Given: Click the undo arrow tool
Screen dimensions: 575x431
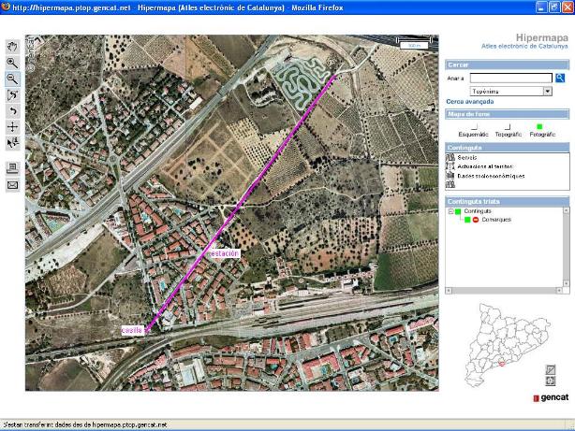Looking at the screenshot, I should click(12, 110).
